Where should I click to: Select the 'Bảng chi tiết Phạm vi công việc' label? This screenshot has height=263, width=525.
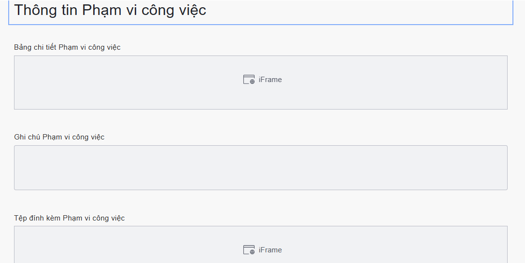pos(67,47)
